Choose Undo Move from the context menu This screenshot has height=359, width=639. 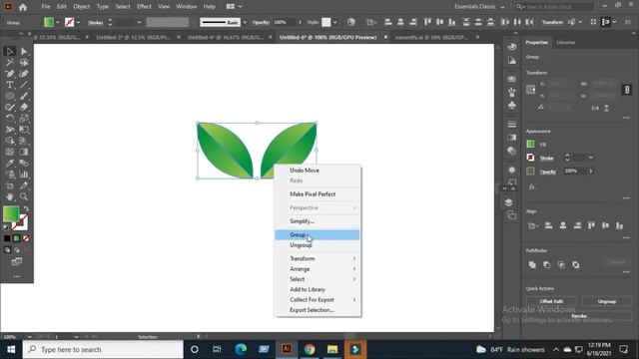pos(318,171)
